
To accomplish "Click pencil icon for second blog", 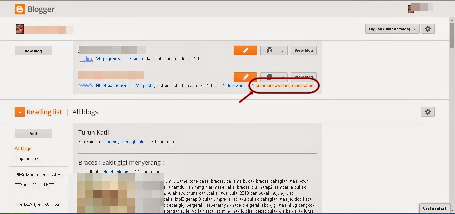I will [x=245, y=77].
